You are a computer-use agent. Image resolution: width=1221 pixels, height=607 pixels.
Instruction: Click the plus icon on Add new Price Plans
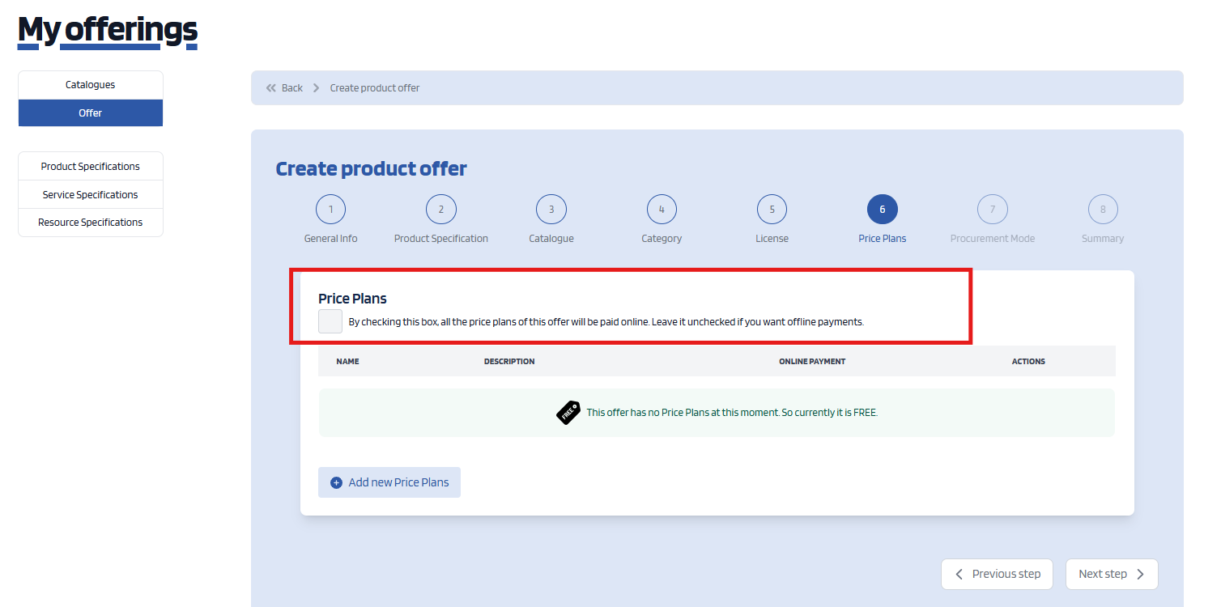(337, 482)
